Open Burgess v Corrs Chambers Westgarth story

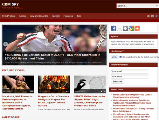pyautogui.click(x=54, y=101)
